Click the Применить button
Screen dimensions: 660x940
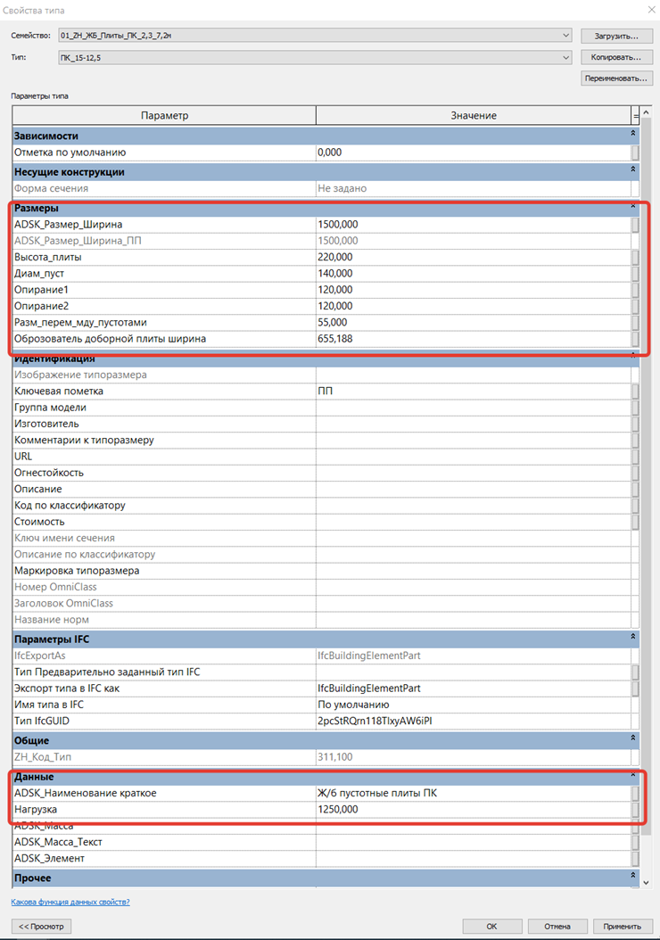click(x=623, y=927)
